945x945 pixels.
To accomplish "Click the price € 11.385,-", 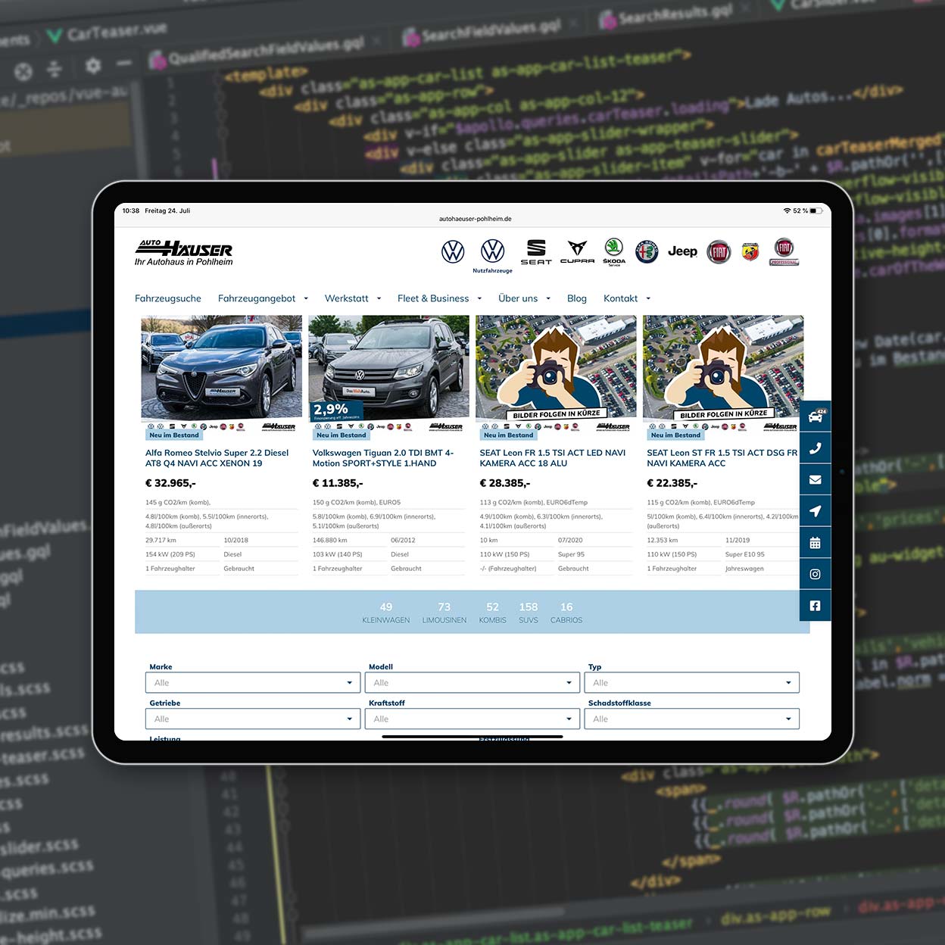I will pyautogui.click(x=338, y=483).
